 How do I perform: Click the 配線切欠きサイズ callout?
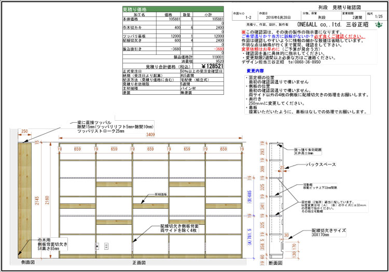click(329, 231)
